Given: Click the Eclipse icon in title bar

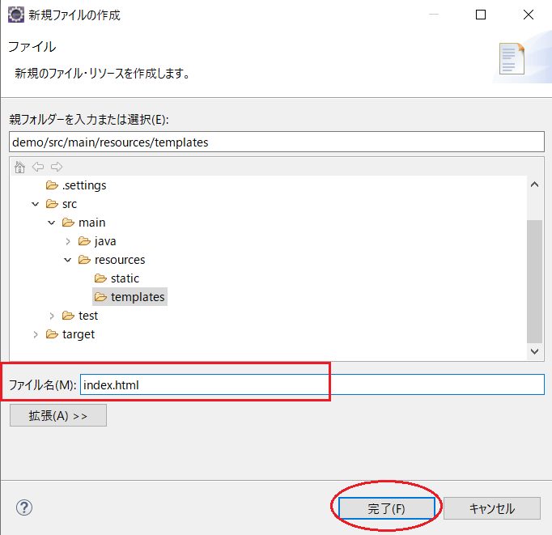Looking at the screenshot, I should (x=16, y=15).
